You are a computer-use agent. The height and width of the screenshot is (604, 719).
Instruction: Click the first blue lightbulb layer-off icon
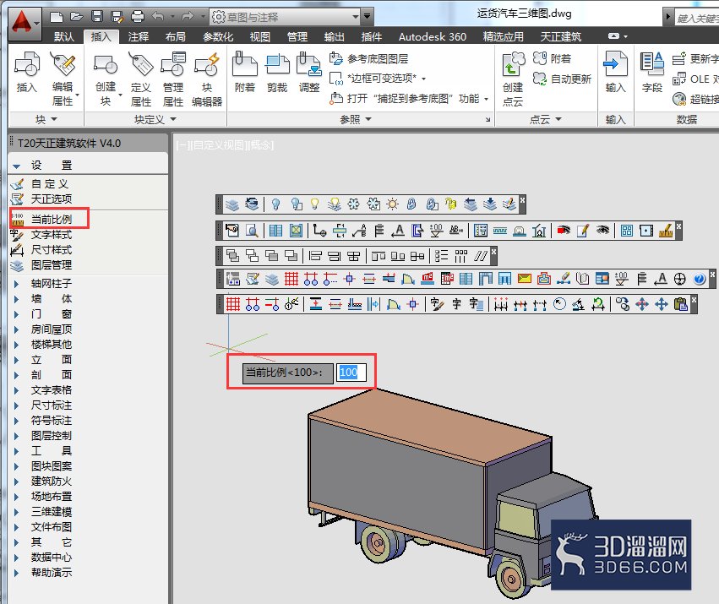pos(275,204)
